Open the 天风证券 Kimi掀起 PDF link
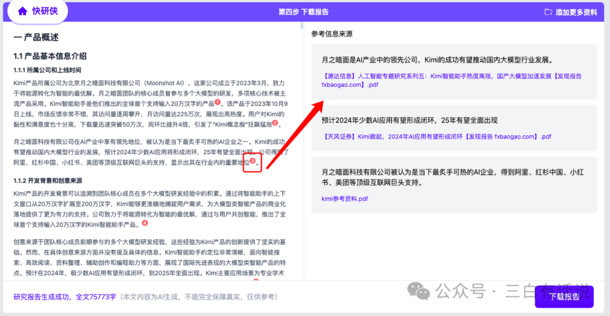The width and height of the screenshot is (610, 316). [437, 137]
